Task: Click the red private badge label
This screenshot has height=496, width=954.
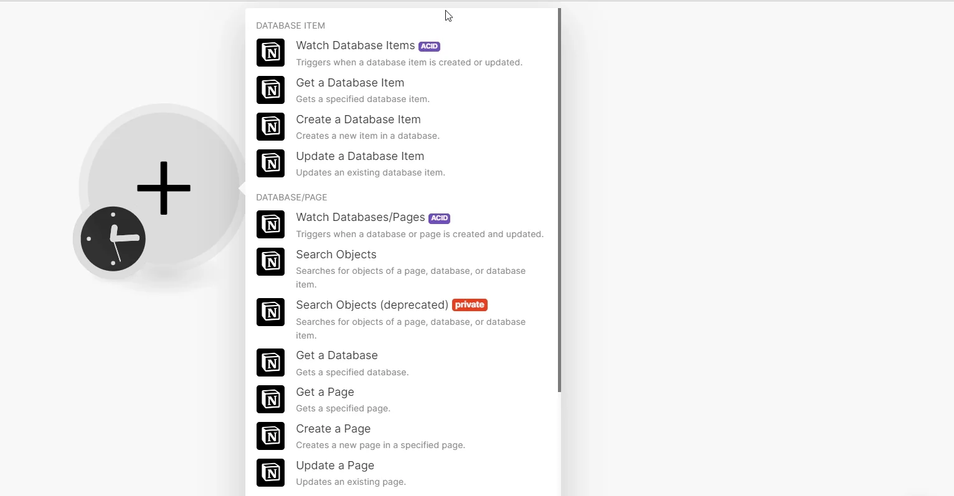Action: click(470, 305)
